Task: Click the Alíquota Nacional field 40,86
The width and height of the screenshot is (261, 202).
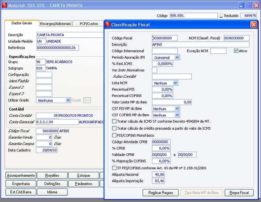Action: tap(158, 175)
